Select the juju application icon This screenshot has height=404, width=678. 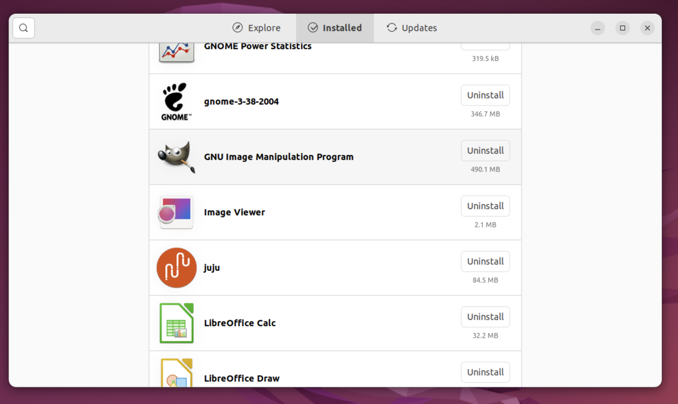[x=176, y=267]
